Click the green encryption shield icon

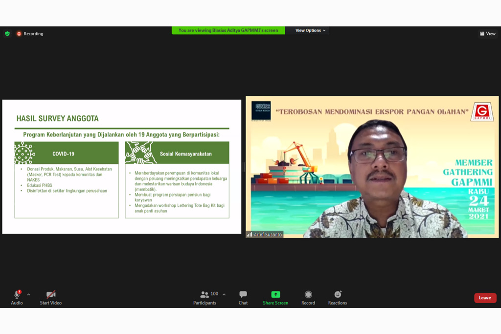pos(7,34)
